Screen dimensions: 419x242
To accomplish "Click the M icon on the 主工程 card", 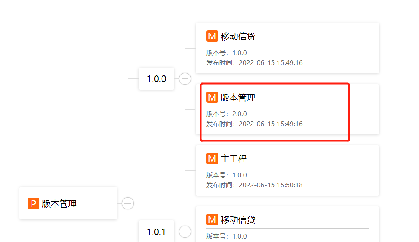I will click(x=212, y=158).
